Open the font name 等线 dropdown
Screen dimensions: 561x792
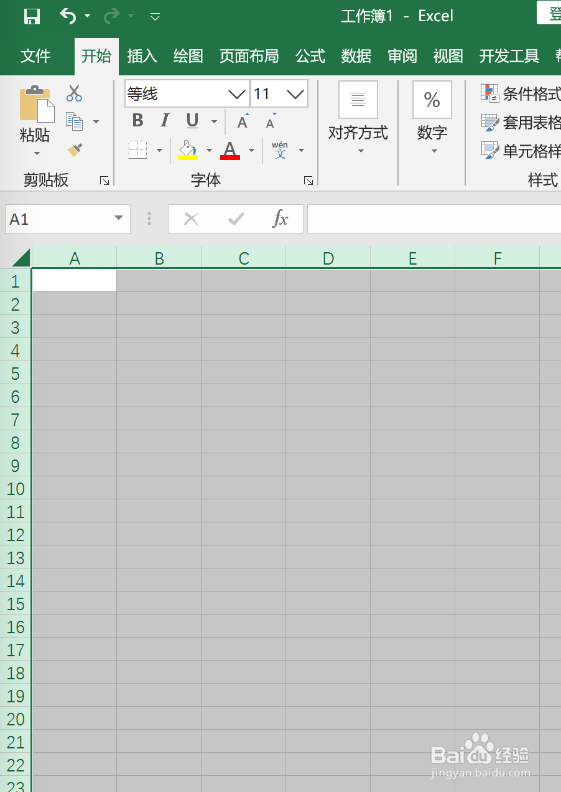click(236, 93)
